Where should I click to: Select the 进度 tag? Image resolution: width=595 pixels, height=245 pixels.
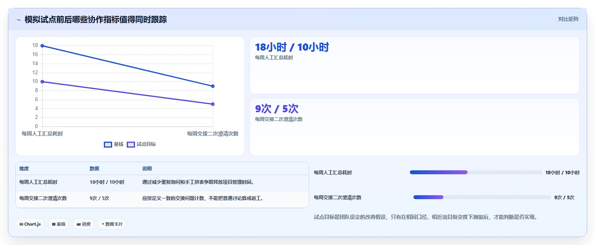click(x=83, y=224)
